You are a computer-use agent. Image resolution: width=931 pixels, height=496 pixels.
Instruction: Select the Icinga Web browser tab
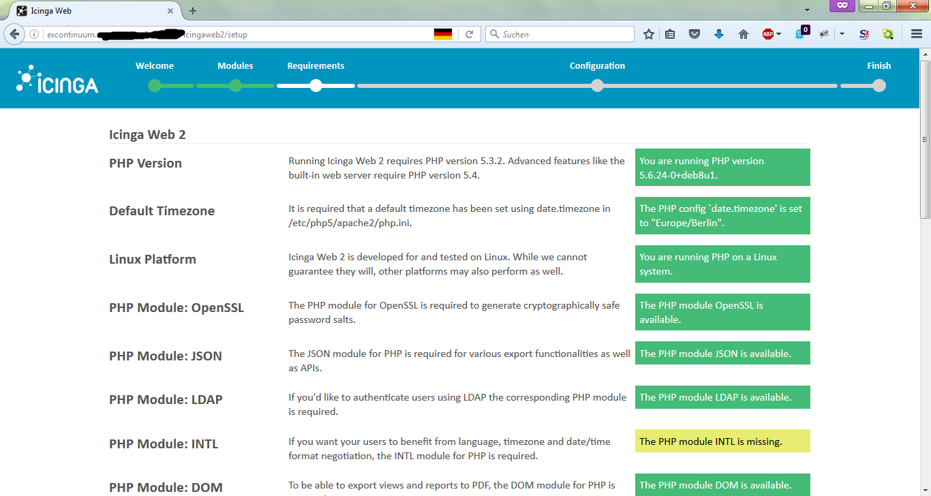(94, 11)
